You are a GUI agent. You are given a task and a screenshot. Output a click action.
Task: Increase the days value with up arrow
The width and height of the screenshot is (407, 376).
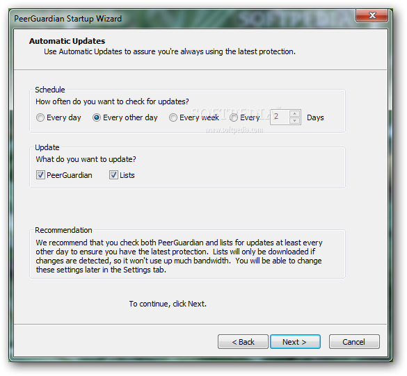[x=294, y=113]
